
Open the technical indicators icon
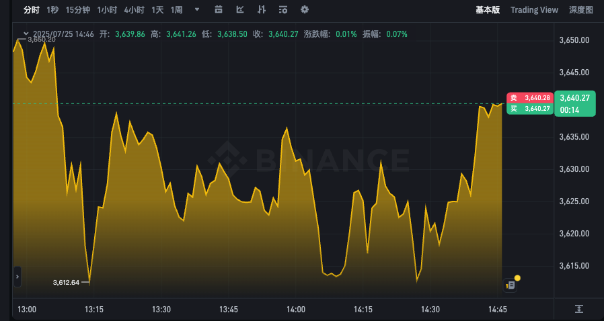pyautogui.click(x=262, y=10)
